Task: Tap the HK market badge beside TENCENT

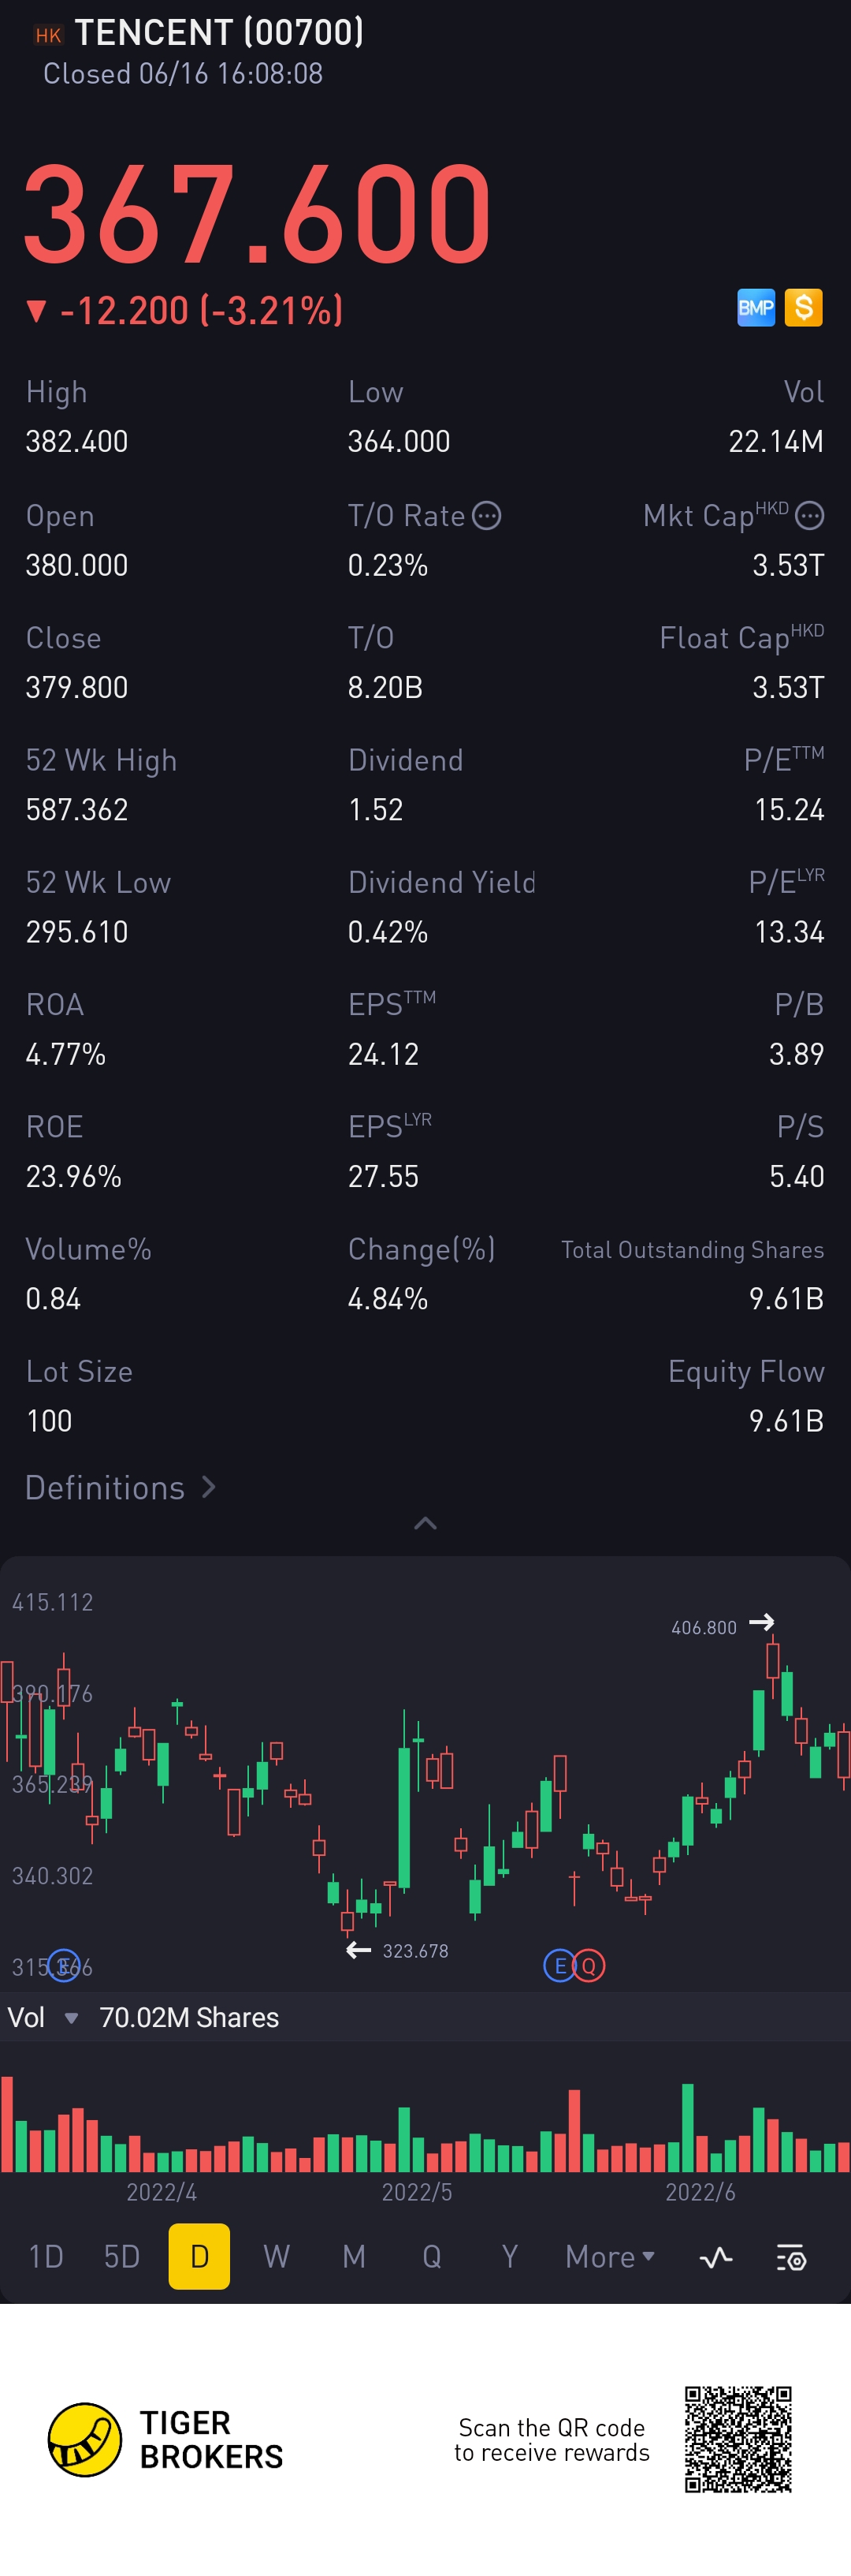Action: pyautogui.click(x=48, y=36)
